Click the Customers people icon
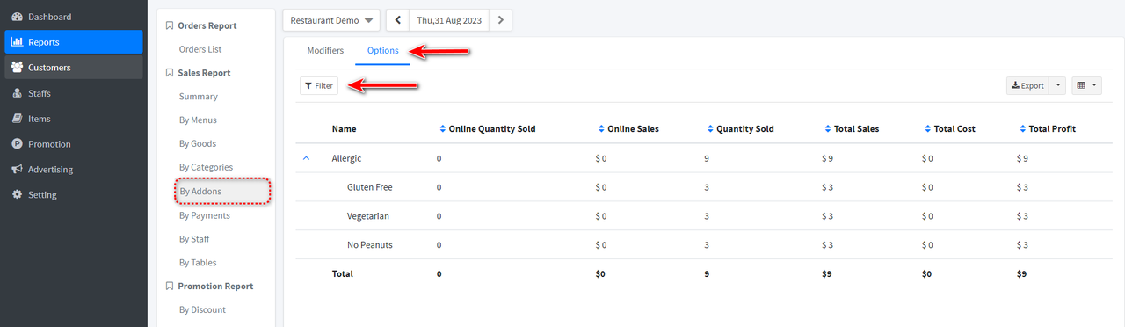 coord(18,68)
